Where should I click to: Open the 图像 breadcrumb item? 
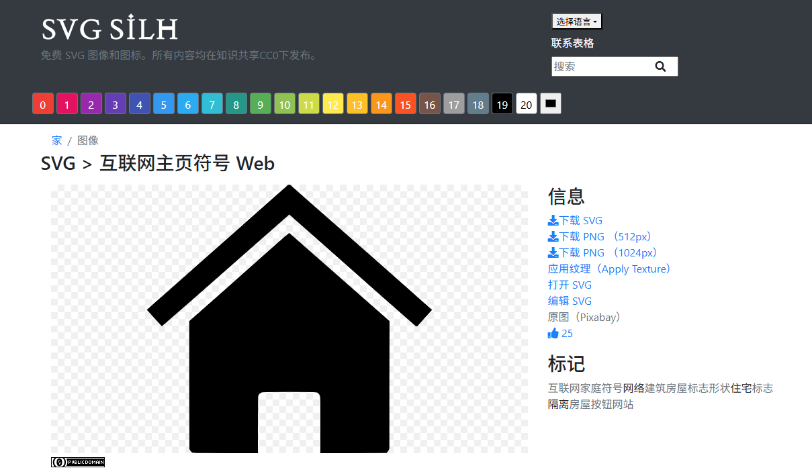(x=88, y=140)
